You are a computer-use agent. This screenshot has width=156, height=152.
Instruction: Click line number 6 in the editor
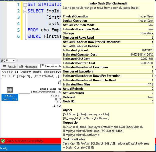pyautogui.click(x=18, y=36)
